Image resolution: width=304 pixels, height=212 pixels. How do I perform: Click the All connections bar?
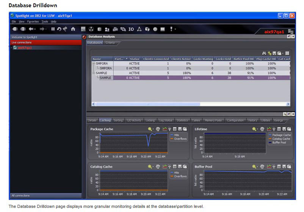point(46,195)
